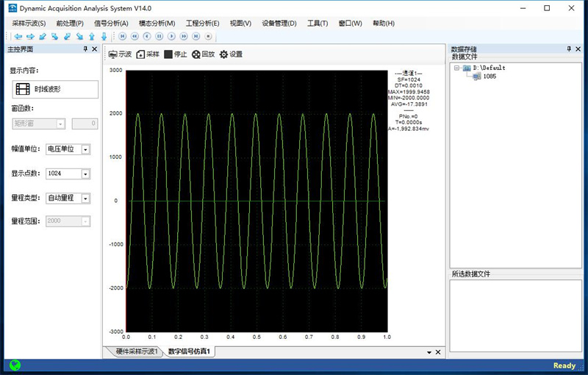Click the SF=1024 readout text

coord(409,80)
